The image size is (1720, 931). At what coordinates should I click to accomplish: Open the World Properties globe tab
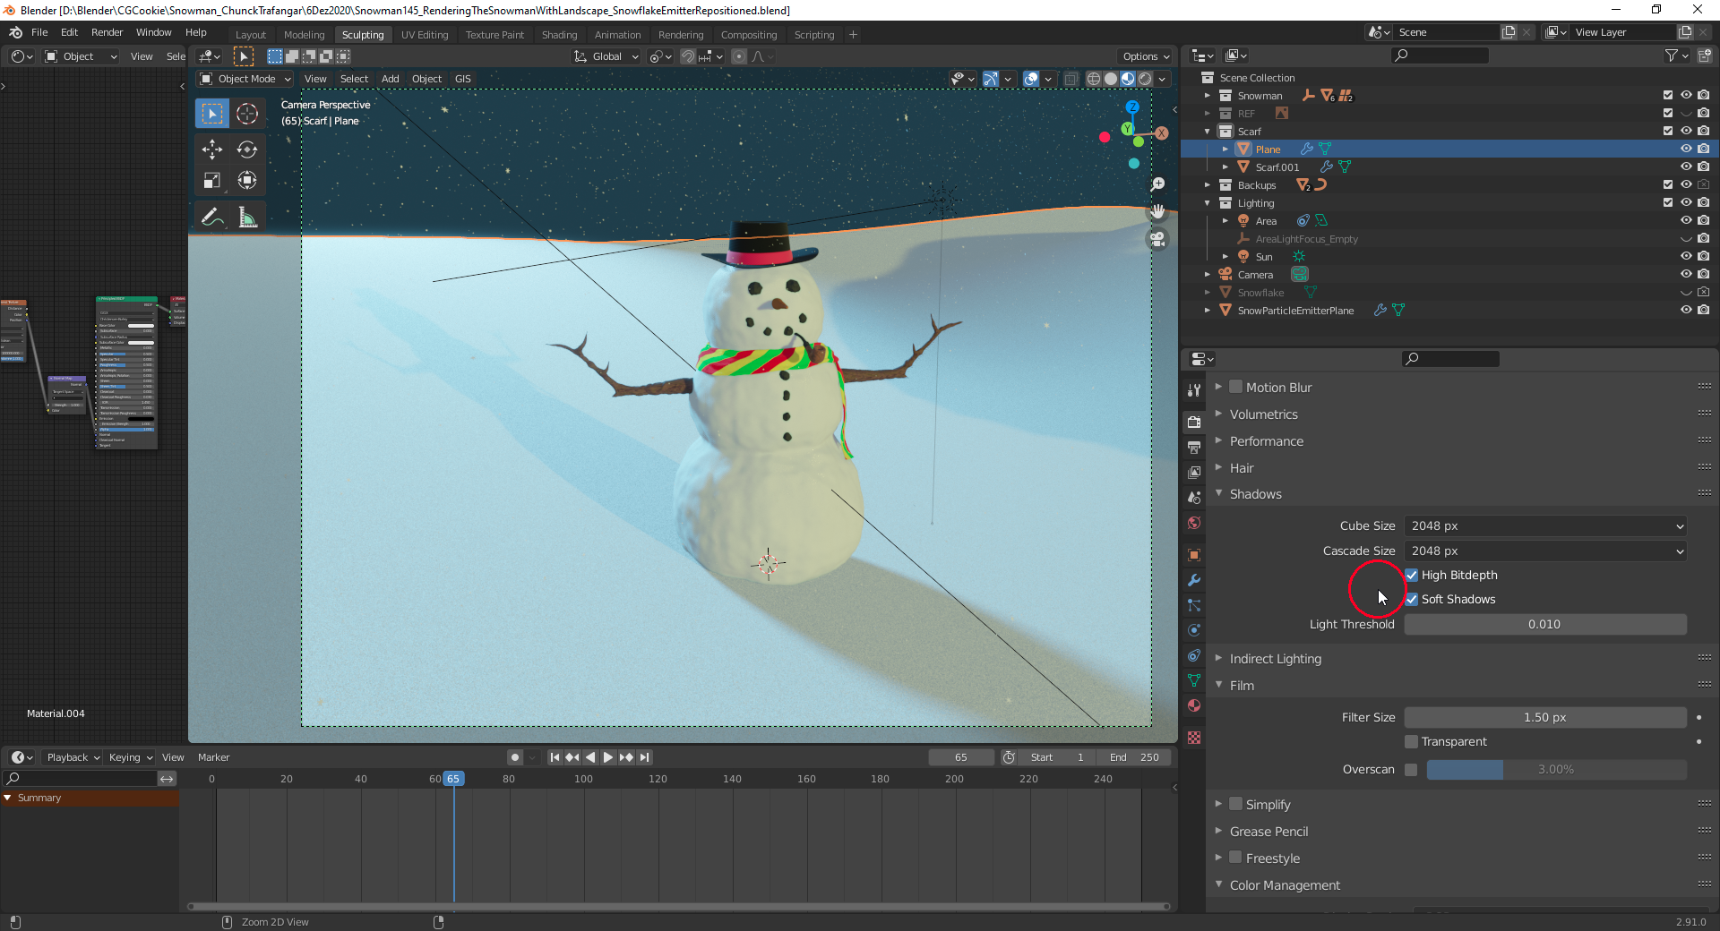[1193, 524]
